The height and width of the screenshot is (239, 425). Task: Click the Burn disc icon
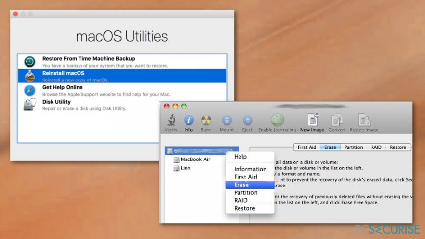[206, 120]
